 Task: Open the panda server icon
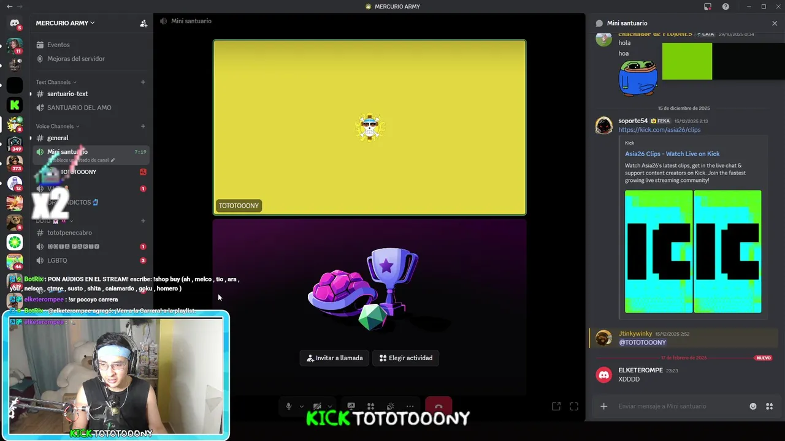click(15, 222)
